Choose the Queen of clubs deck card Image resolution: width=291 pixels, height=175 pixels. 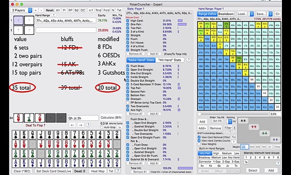[x=33, y=154]
